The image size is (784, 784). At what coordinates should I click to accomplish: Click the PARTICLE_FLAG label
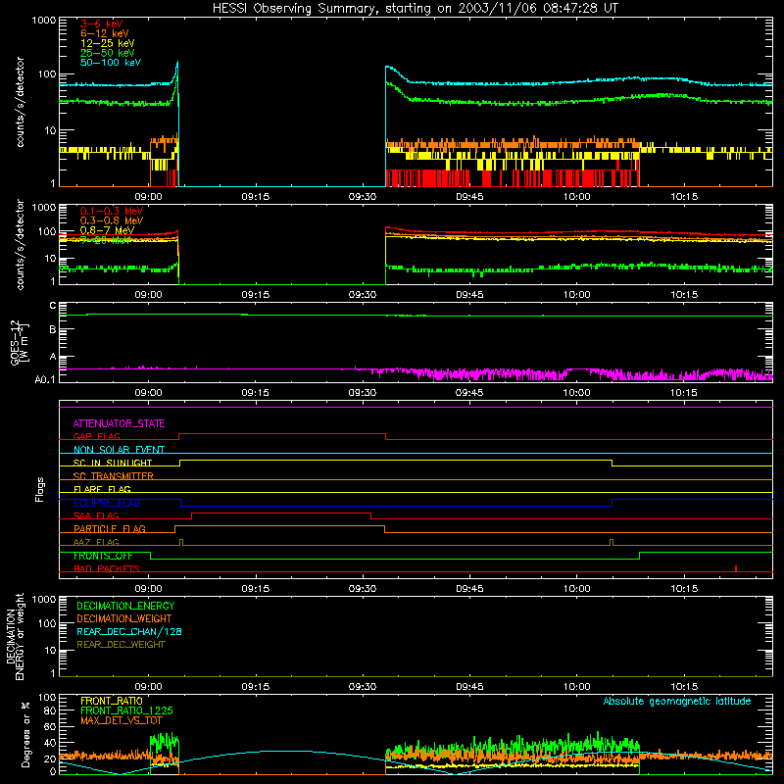point(110,528)
